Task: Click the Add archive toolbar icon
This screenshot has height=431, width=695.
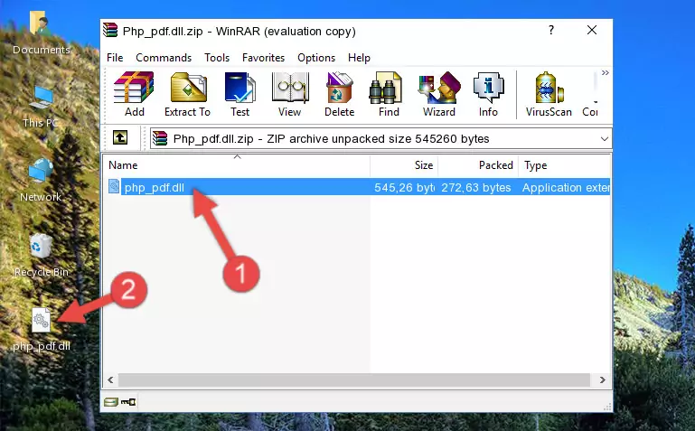Action: [134, 94]
